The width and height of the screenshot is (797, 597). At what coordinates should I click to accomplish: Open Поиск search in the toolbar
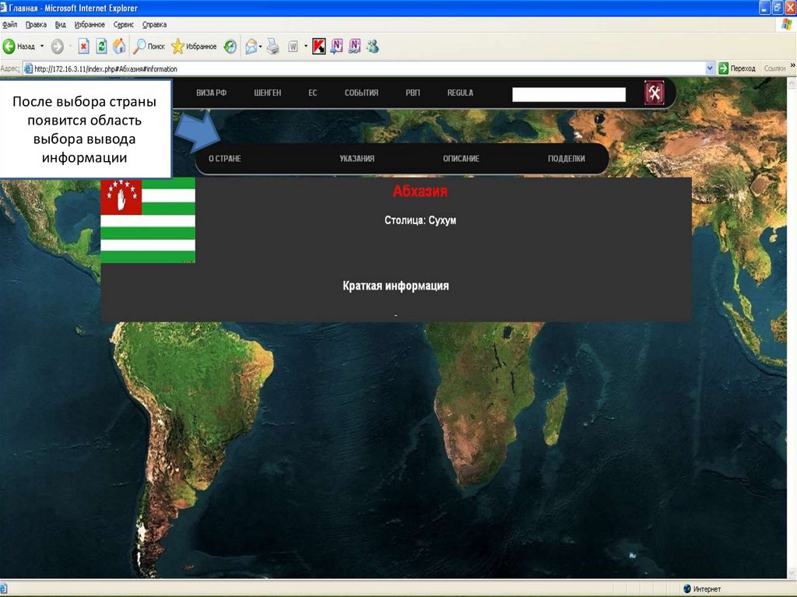149,47
